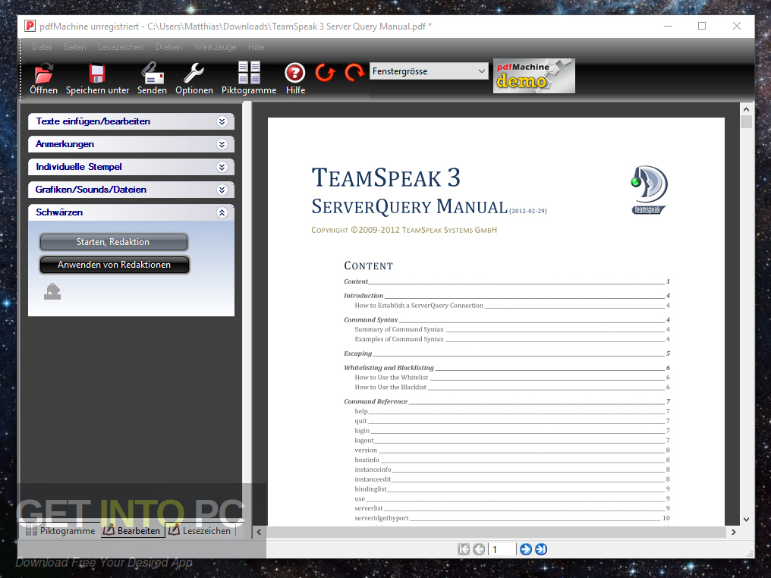Image resolution: width=771 pixels, height=578 pixels.
Task: Open the Fenstergrösse zoom dropdown
Action: tap(429, 71)
